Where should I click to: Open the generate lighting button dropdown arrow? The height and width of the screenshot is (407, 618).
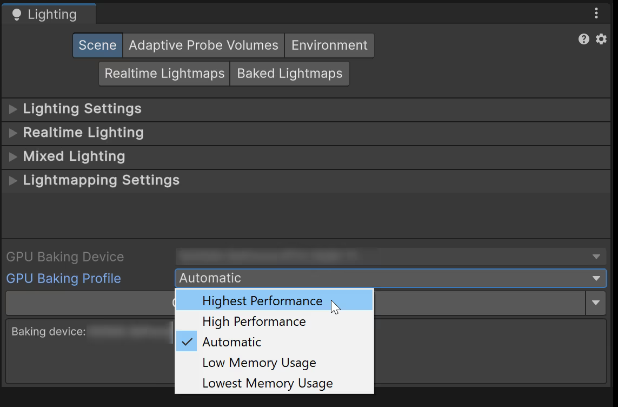point(596,303)
